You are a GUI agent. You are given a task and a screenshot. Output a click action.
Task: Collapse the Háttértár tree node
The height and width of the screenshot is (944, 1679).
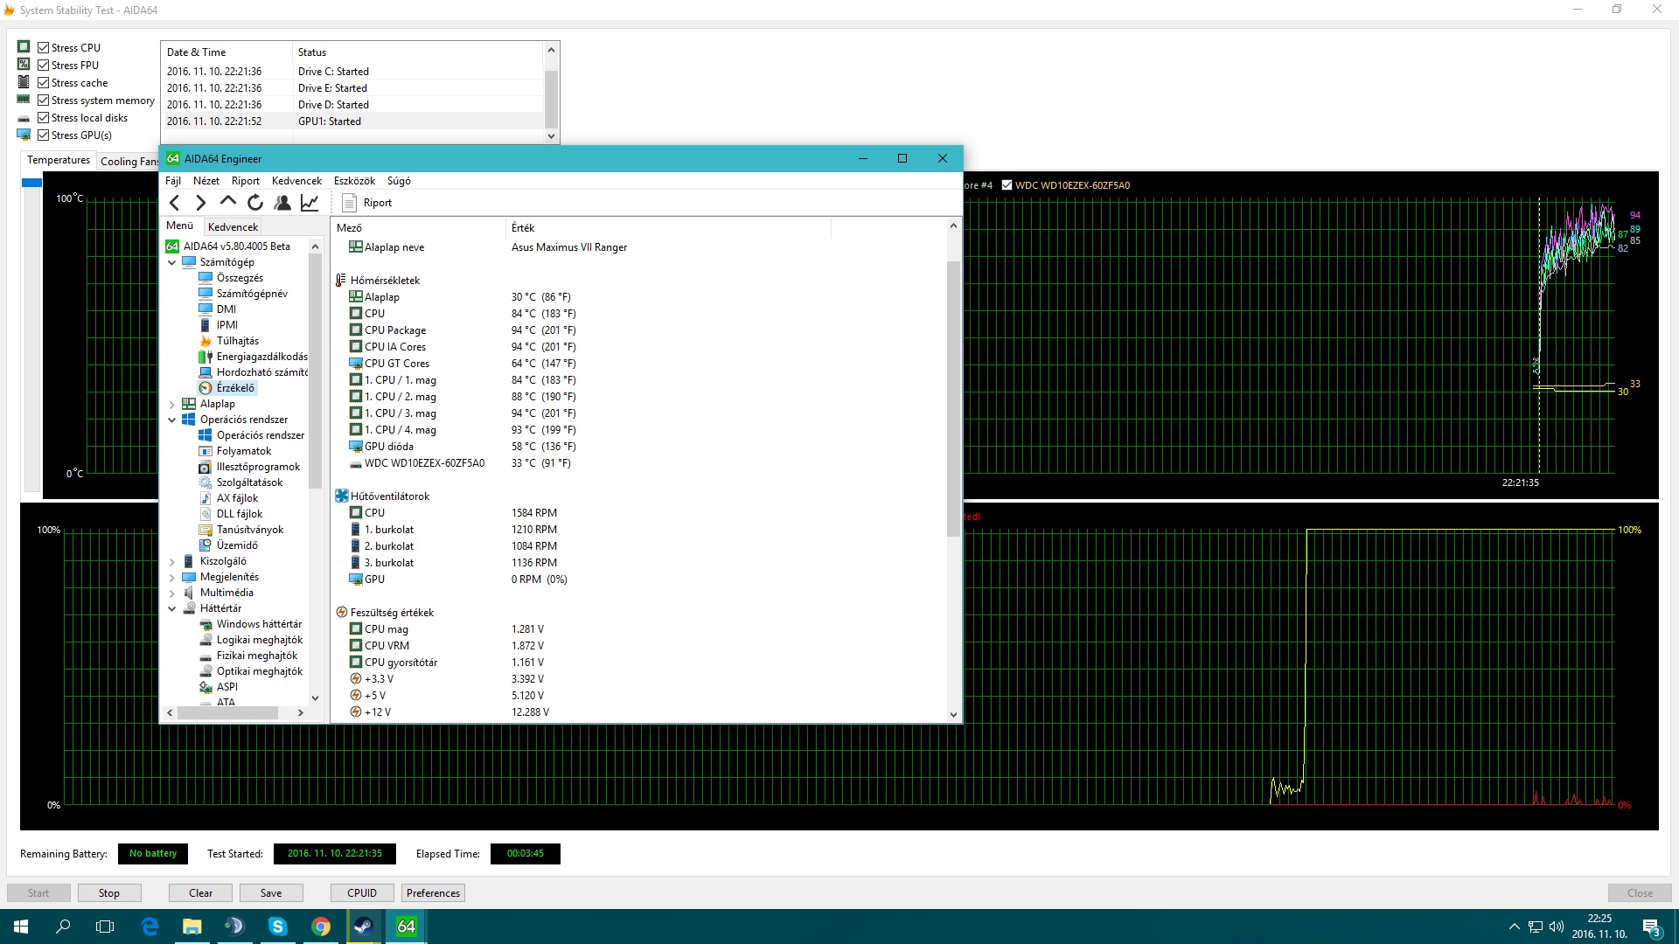tap(172, 608)
